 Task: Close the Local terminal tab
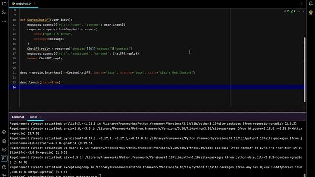[x=40, y=117]
